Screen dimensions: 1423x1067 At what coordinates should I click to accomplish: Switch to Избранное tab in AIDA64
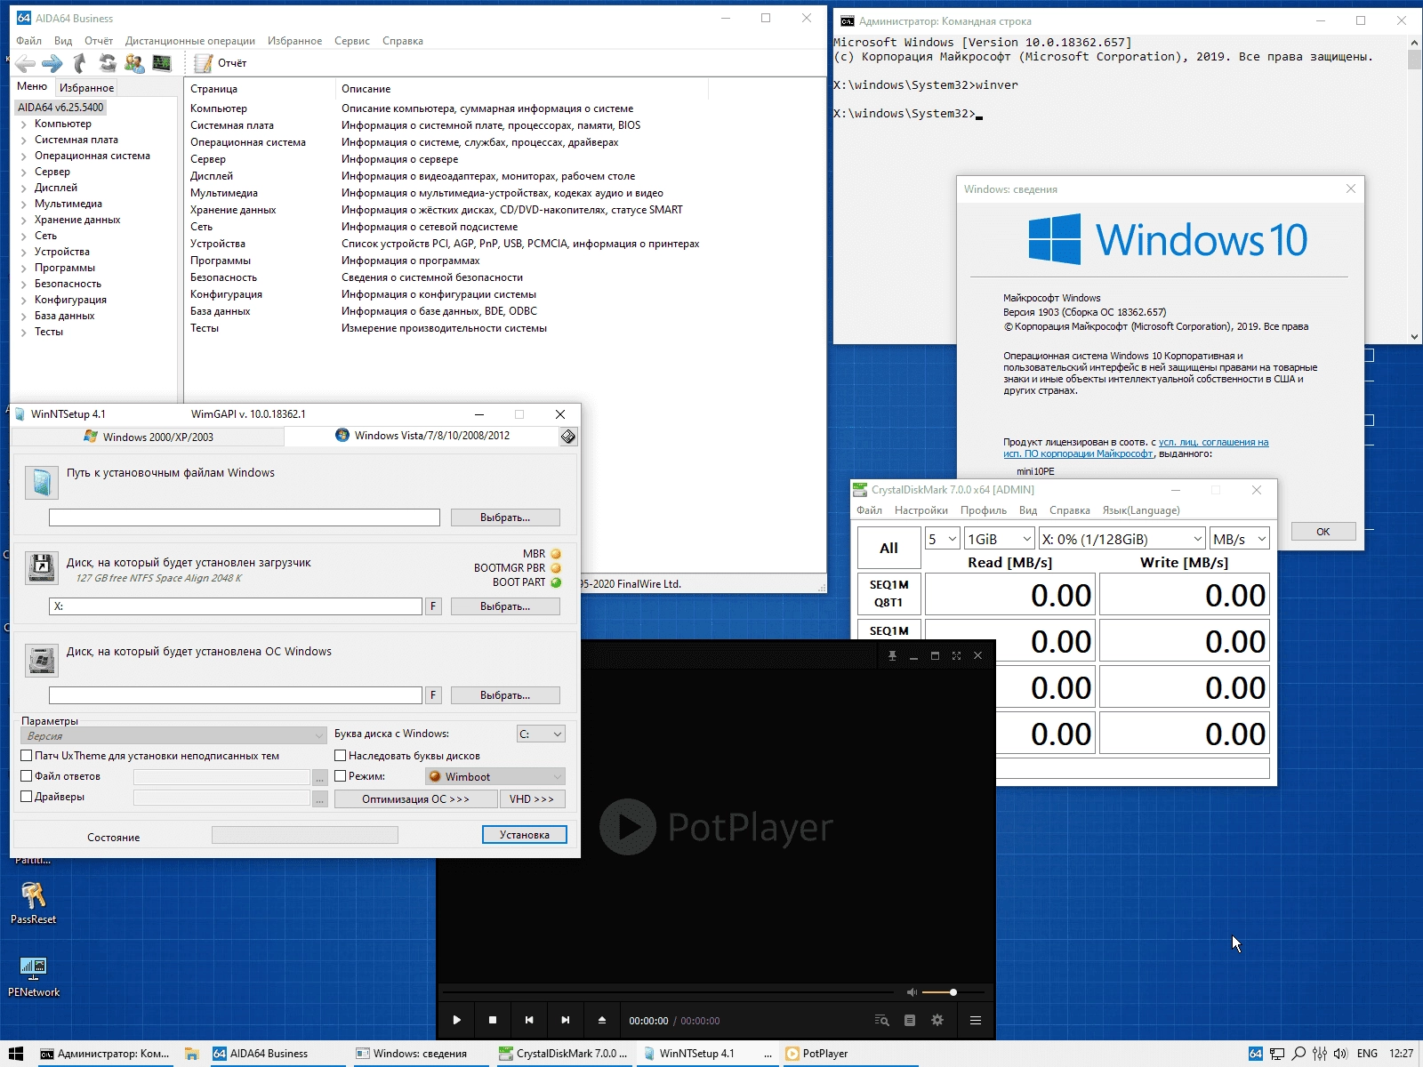(86, 87)
